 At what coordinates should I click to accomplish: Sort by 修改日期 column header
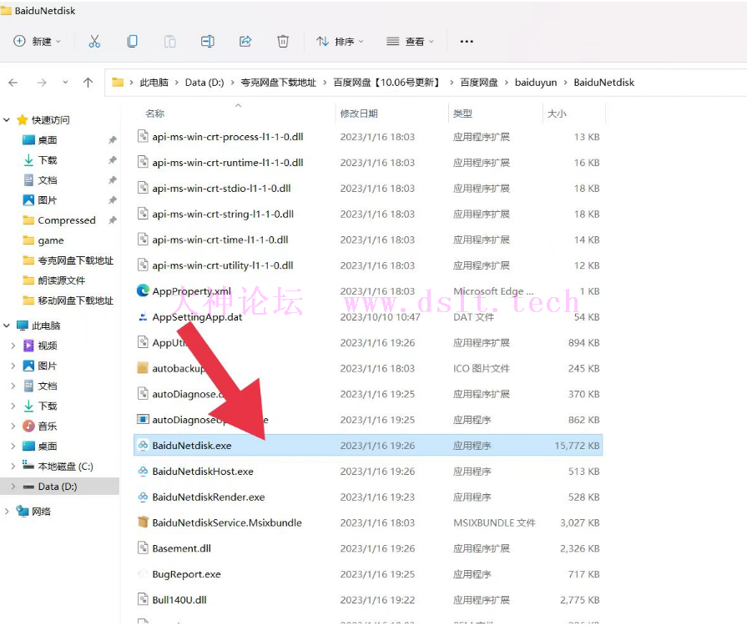click(359, 114)
